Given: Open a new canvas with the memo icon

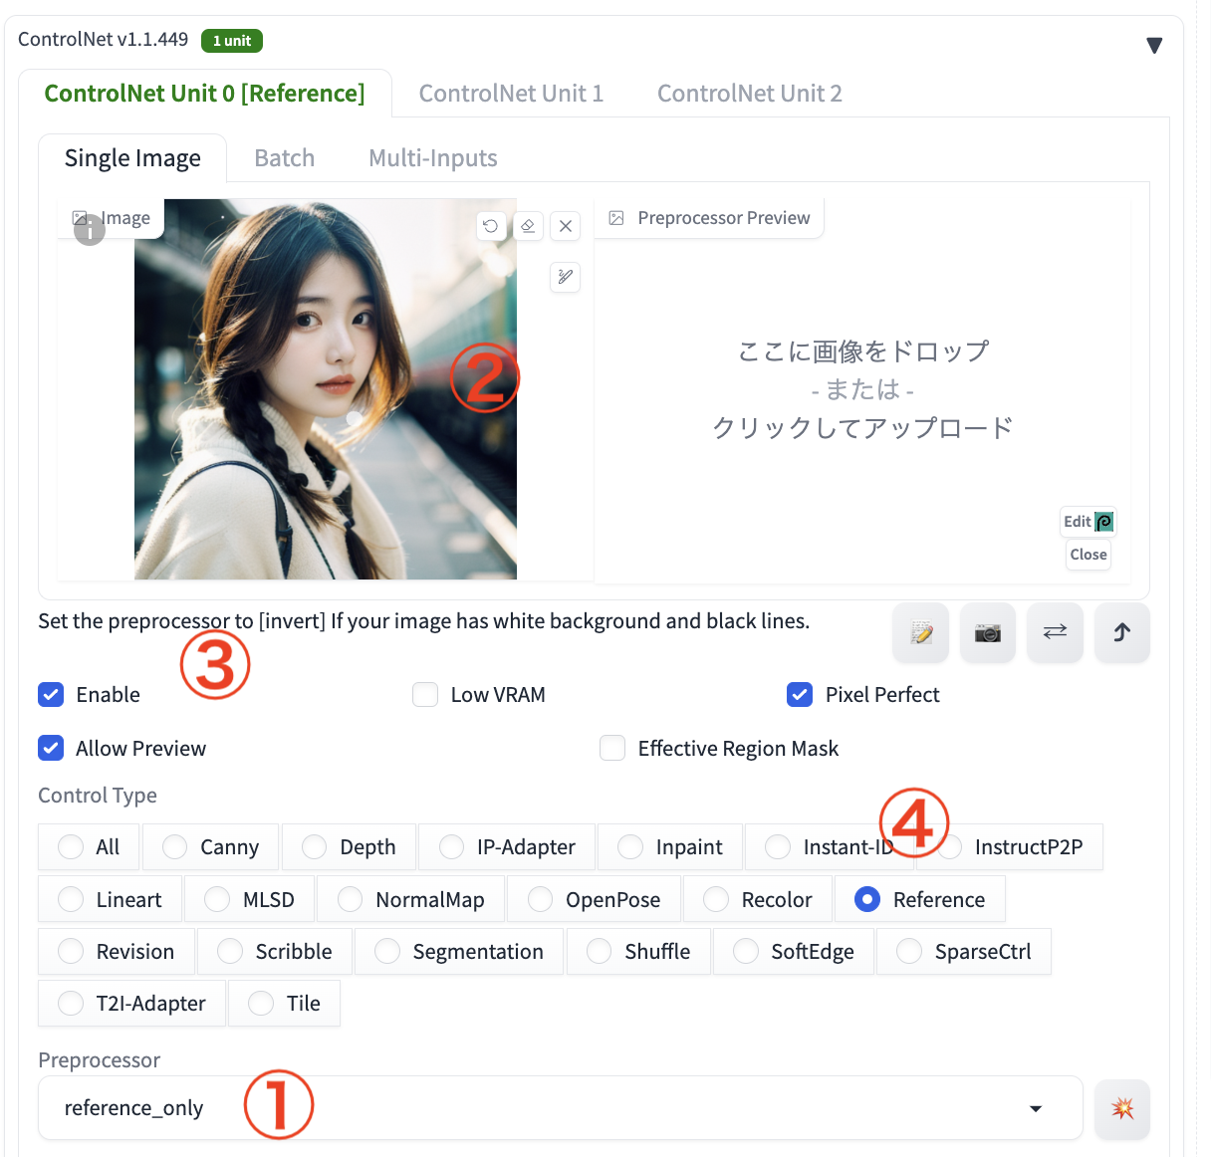Looking at the screenshot, I should click(x=919, y=632).
